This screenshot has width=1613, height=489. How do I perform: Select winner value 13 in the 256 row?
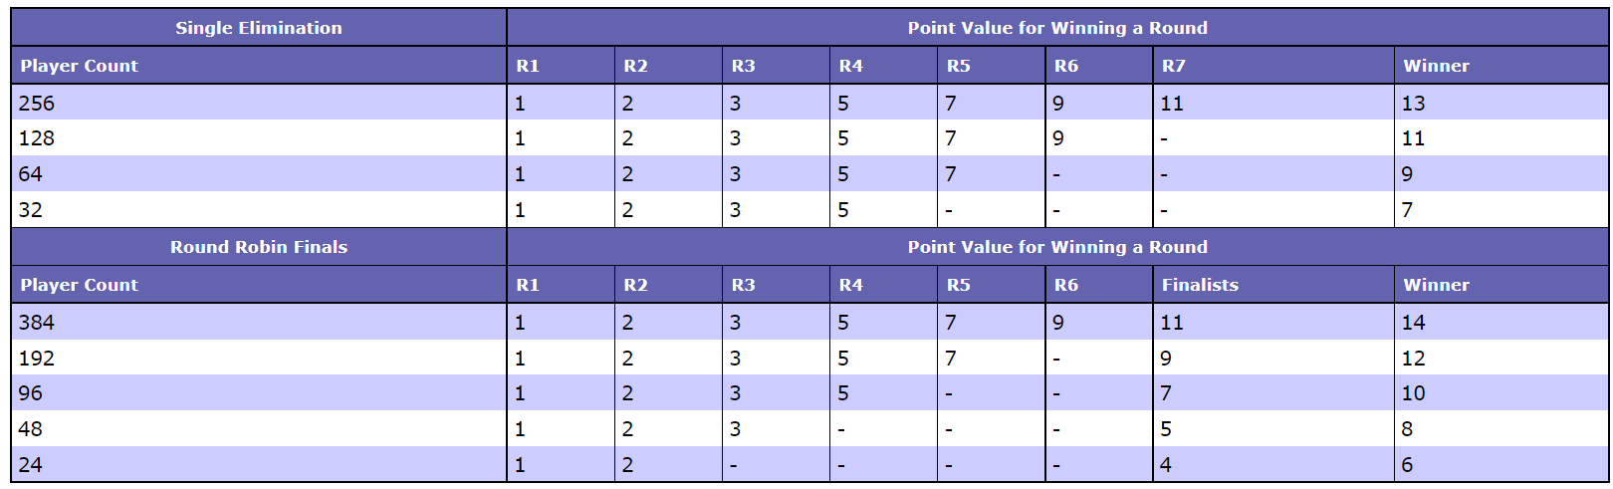coord(1413,104)
